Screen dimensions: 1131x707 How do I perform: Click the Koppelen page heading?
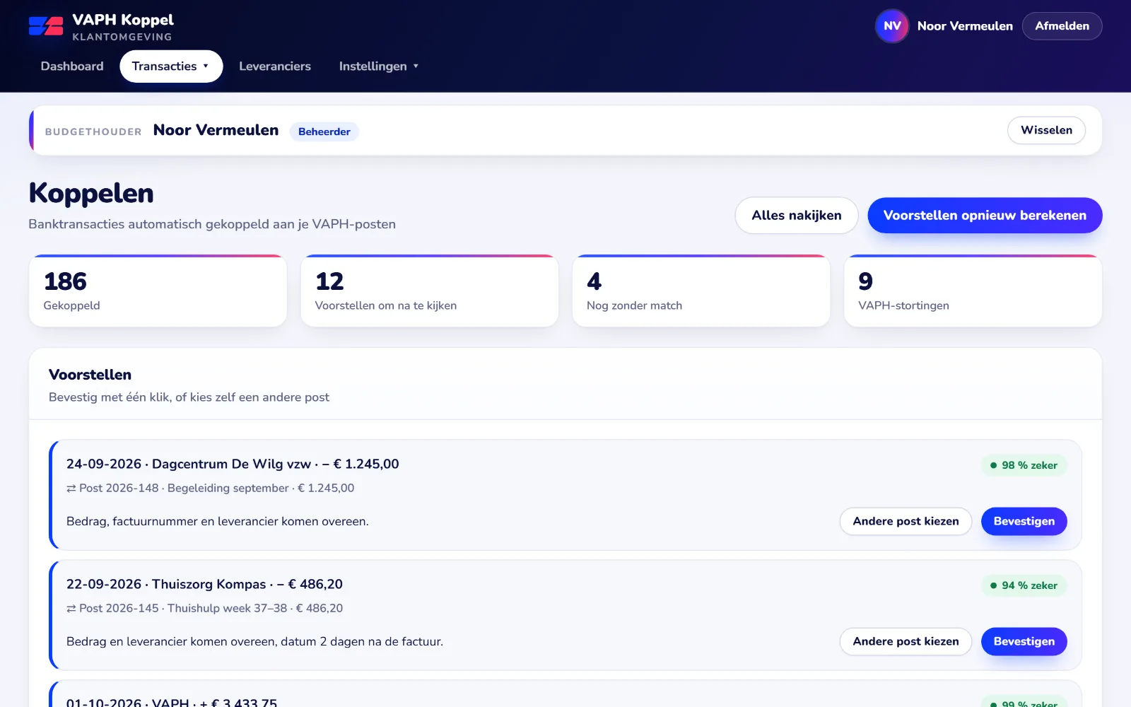click(91, 194)
